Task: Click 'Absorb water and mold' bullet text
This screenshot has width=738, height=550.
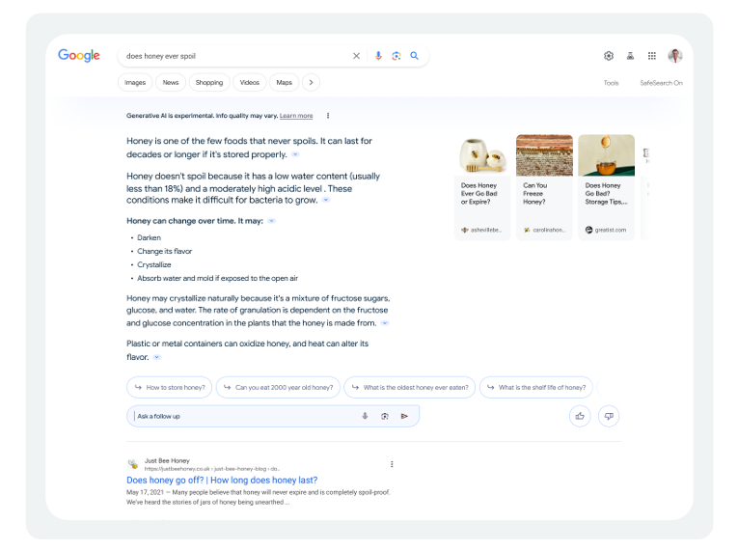Action: [x=217, y=278]
